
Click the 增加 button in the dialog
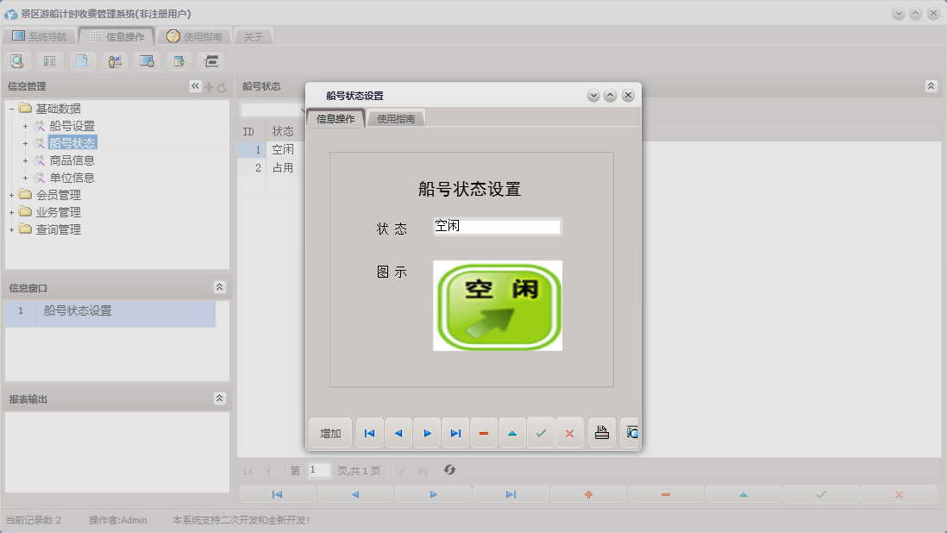(x=329, y=432)
